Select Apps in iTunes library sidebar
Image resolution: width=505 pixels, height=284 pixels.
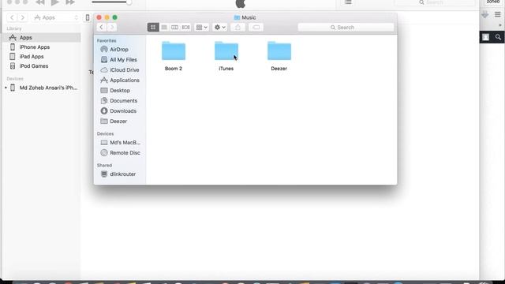click(x=42, y=38)
